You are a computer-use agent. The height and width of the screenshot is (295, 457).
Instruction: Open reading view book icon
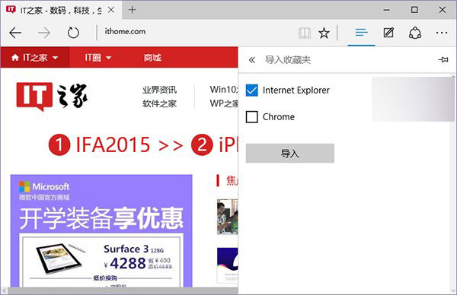tap(305, 33)
